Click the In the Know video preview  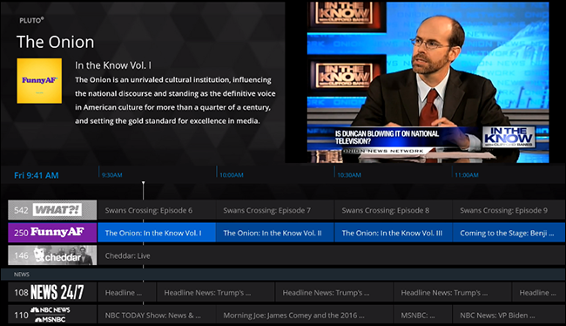point(428,82)
